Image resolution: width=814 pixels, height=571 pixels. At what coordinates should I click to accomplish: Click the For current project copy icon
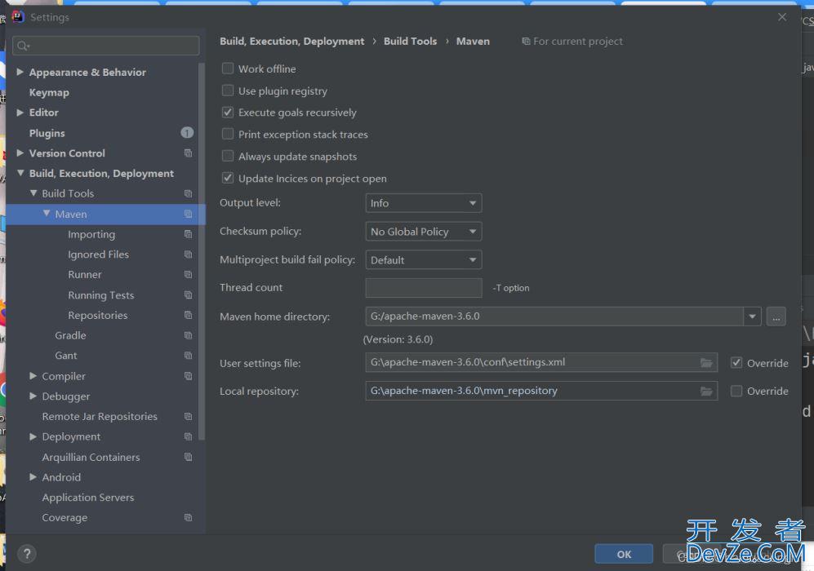[526, 41]
